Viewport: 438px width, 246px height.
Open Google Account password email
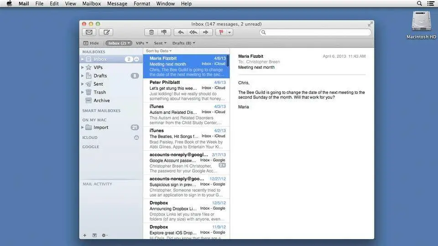tap(186, 163)
